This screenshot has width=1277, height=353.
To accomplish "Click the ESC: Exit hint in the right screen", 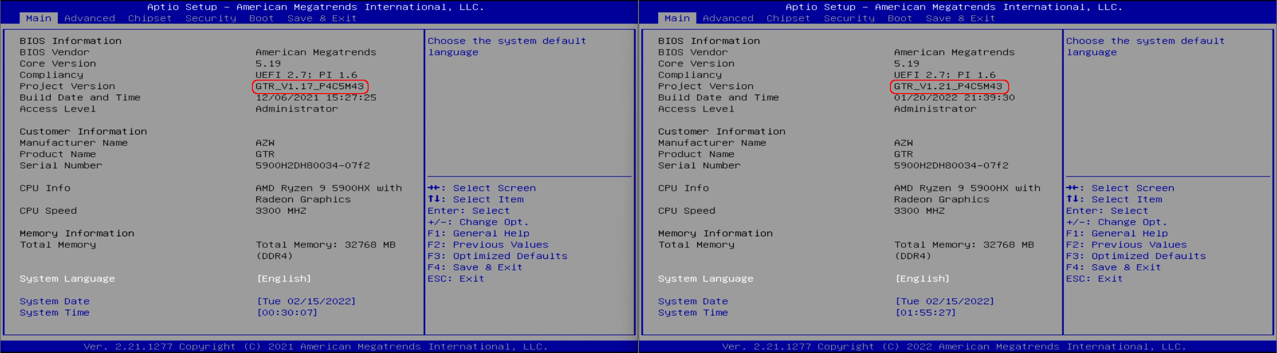I will point(1094,279).
